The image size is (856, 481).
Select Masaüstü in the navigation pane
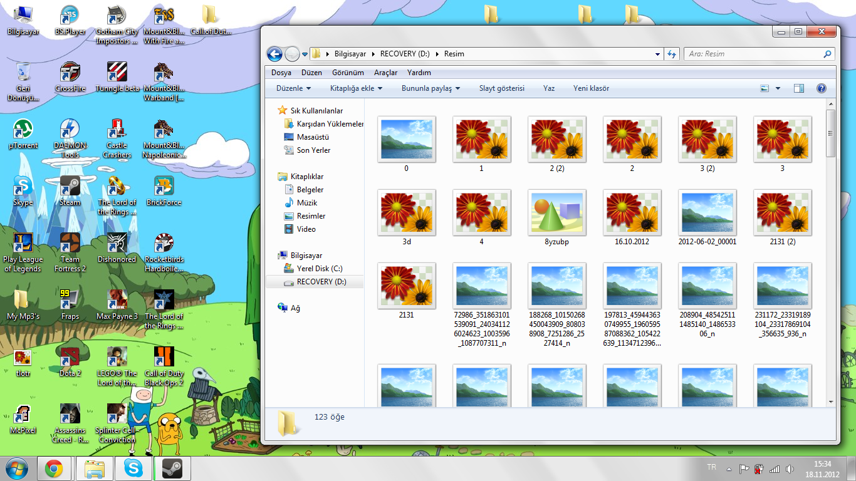(x=306, y=137)
